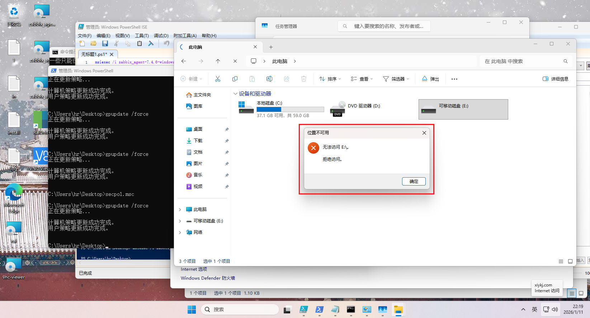
Task: Open the Windows Start menu
Action: point(192,309)
